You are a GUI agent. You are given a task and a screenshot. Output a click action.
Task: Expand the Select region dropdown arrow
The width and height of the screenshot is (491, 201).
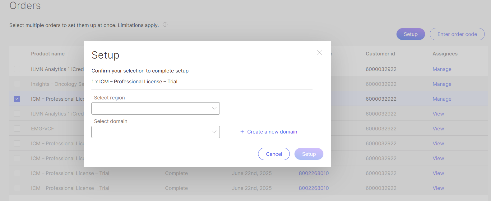pyautogui.click(x=214, y=108)
